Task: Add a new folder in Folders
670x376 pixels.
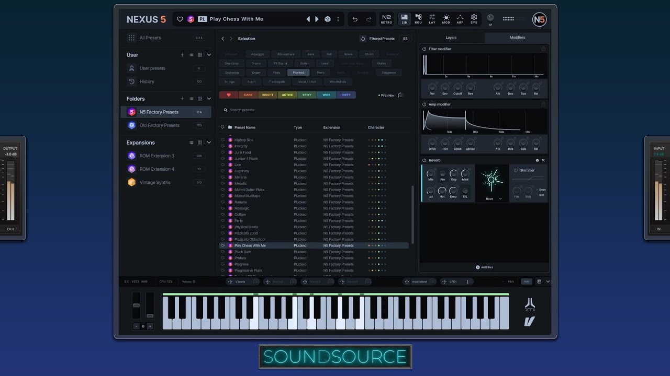Action: point(182,99)
